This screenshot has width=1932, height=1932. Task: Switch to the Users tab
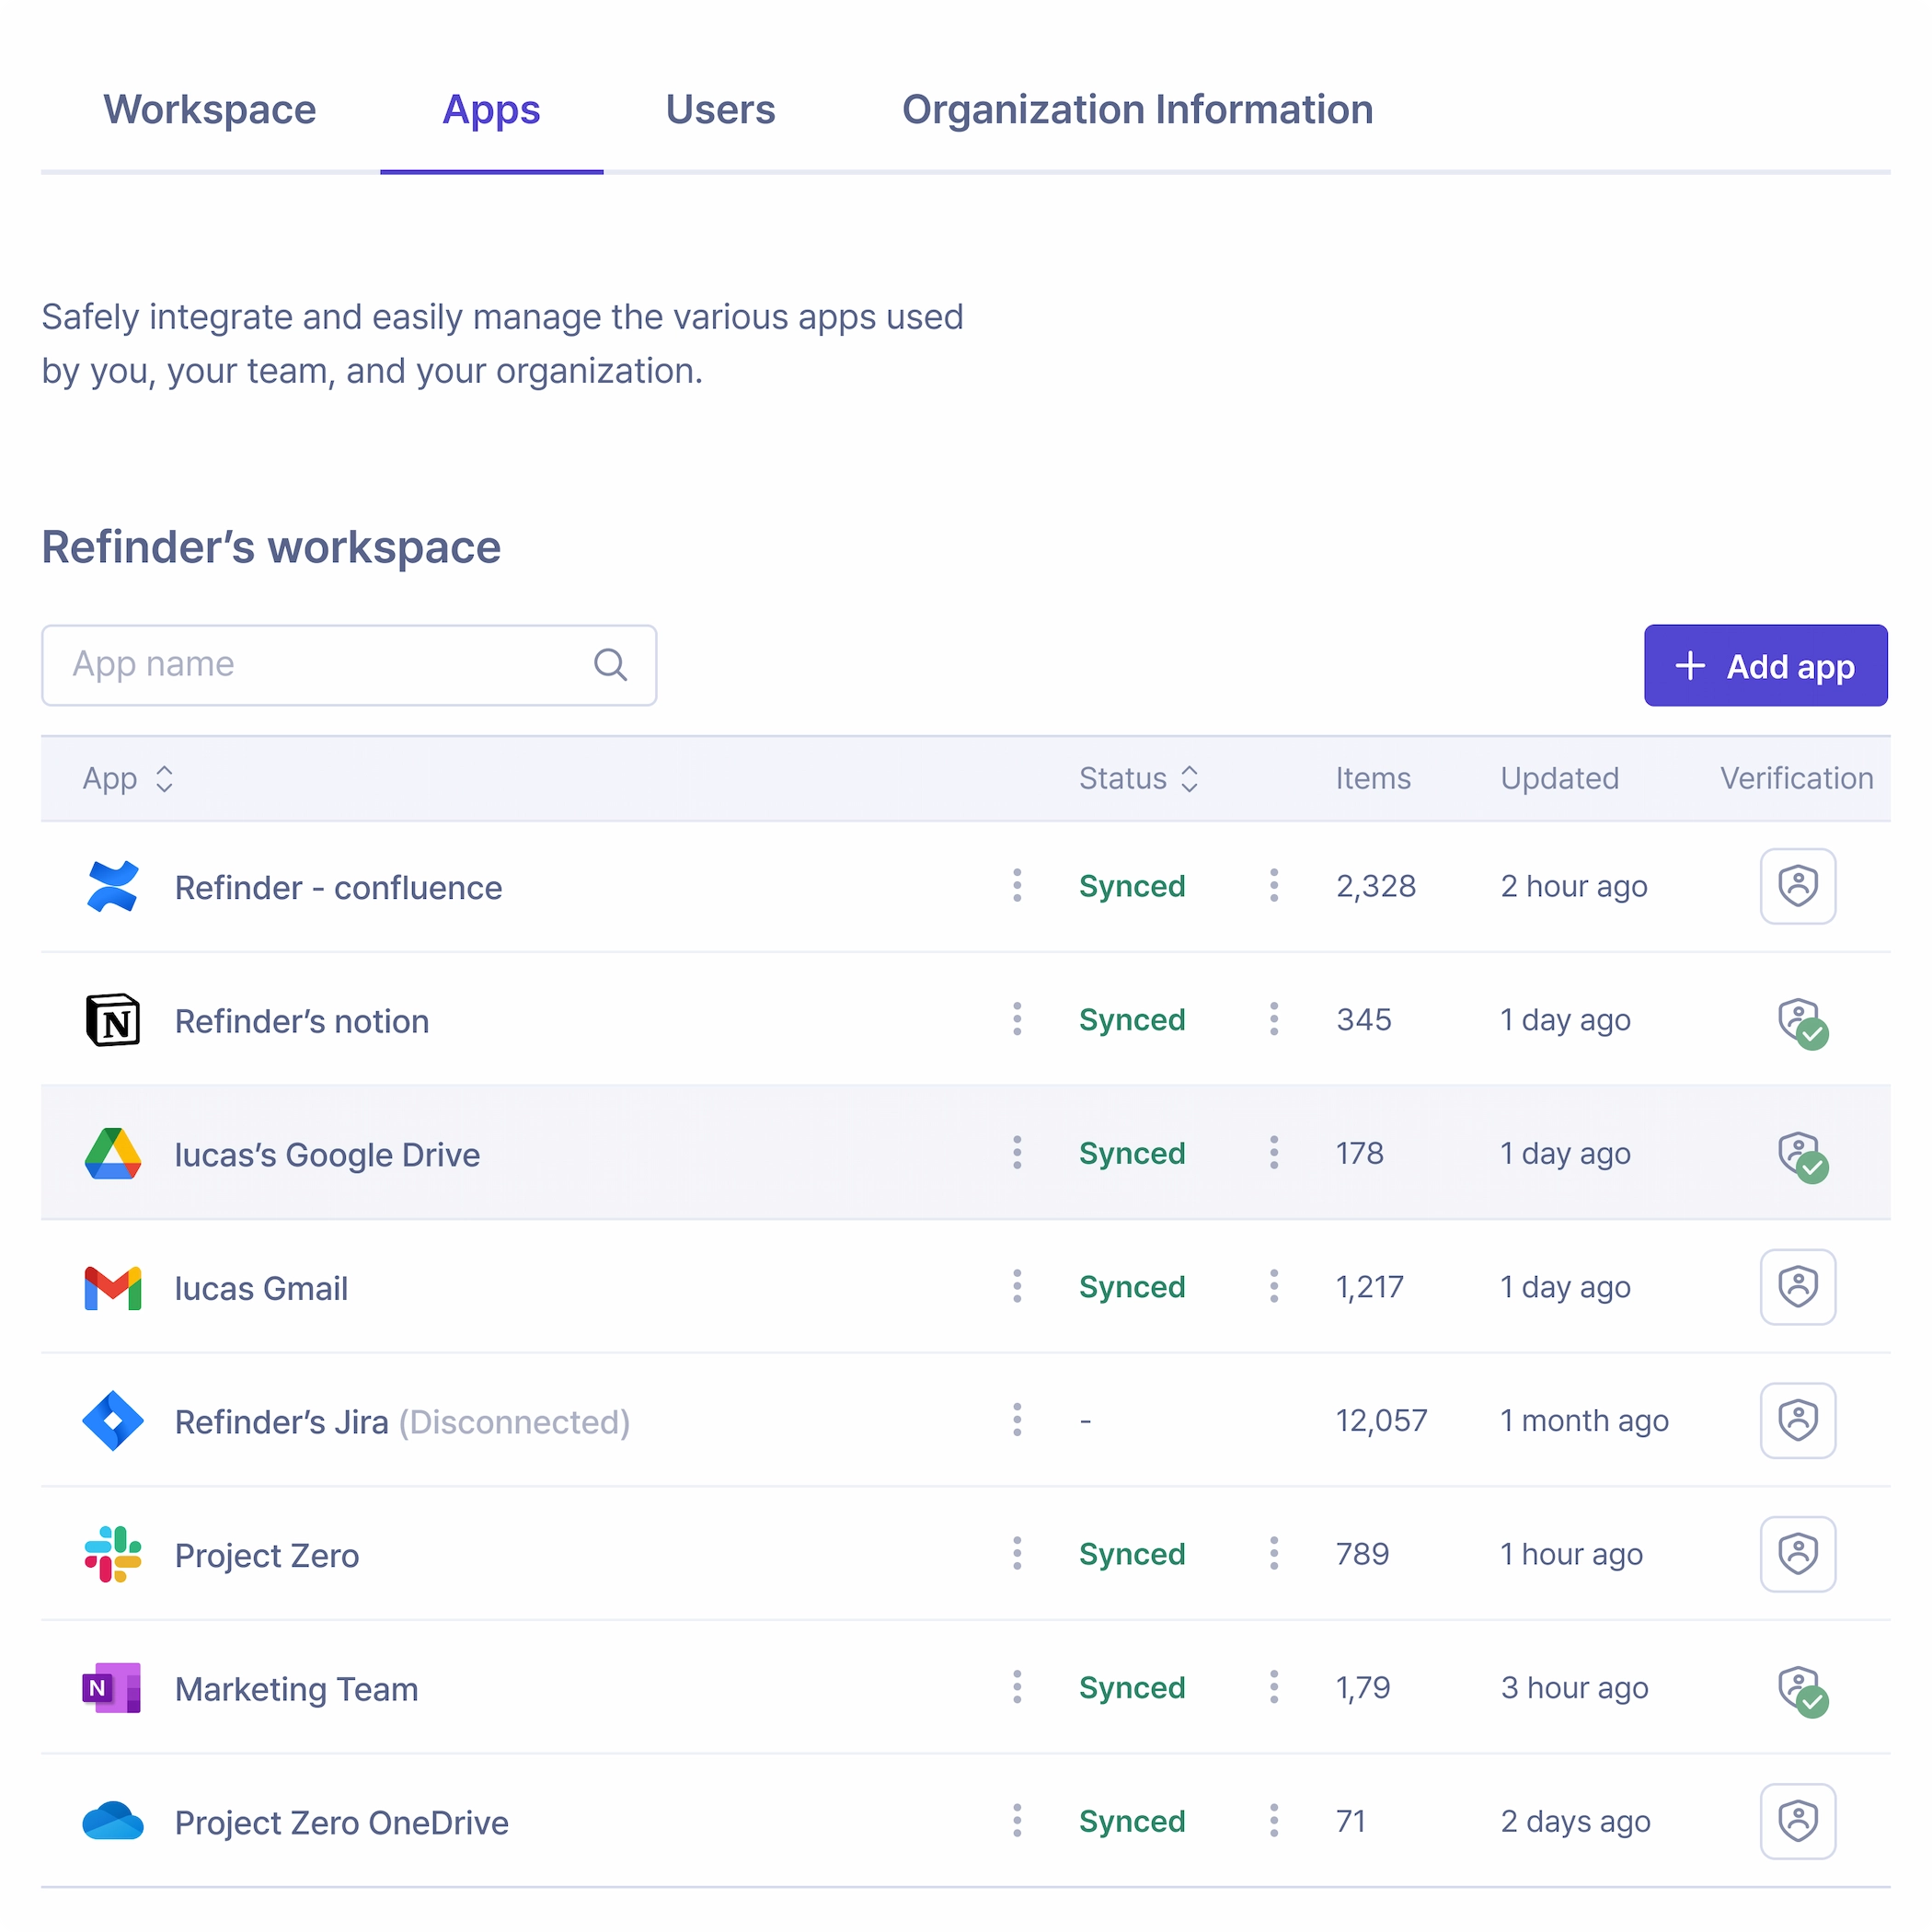point(720,110)
